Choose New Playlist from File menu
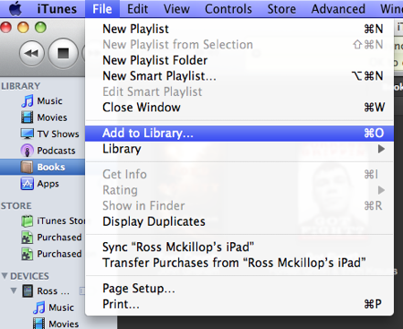Image resolution: width=403 pixels, height=329 pixels. coord(239,29)
